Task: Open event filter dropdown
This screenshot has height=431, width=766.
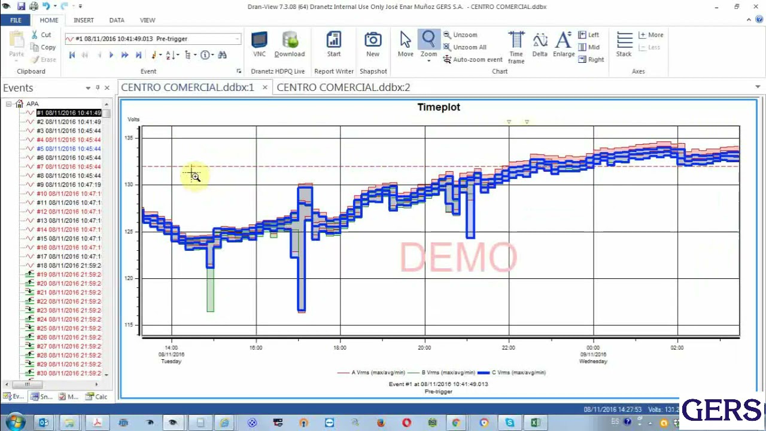Action: 156,55
